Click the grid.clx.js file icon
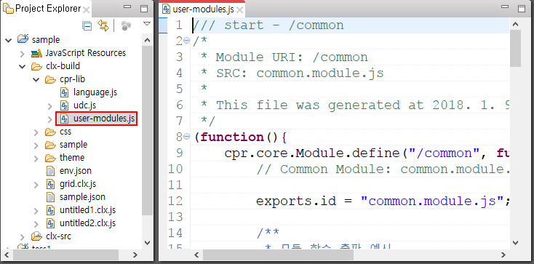Image resolution: width=534 pixels, height=264 pixels. [x=50, y=184]
